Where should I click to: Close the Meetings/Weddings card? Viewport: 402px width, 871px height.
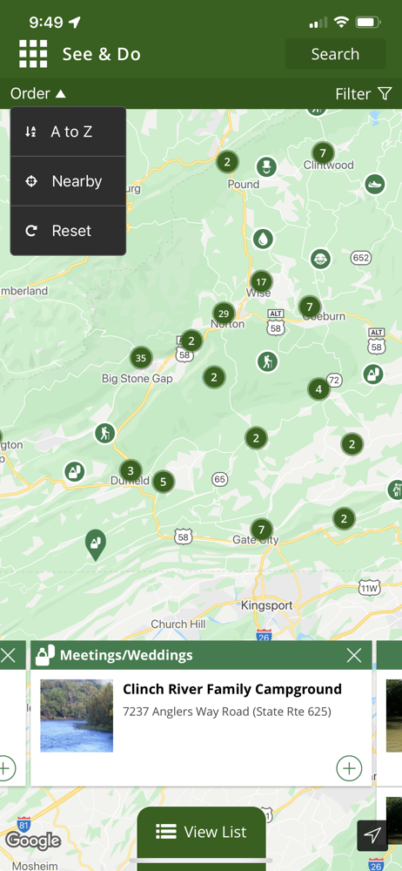pos(354,656)
